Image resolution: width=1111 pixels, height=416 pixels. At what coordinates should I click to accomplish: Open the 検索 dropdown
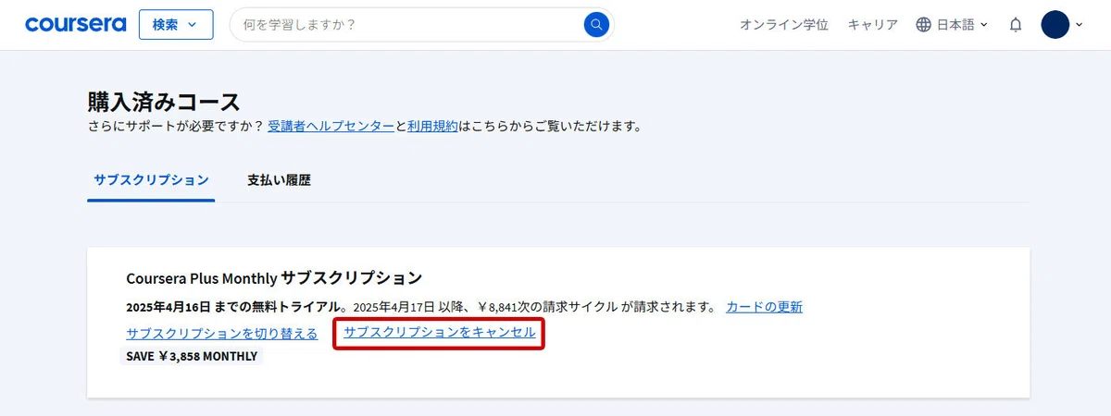(176, 25)
